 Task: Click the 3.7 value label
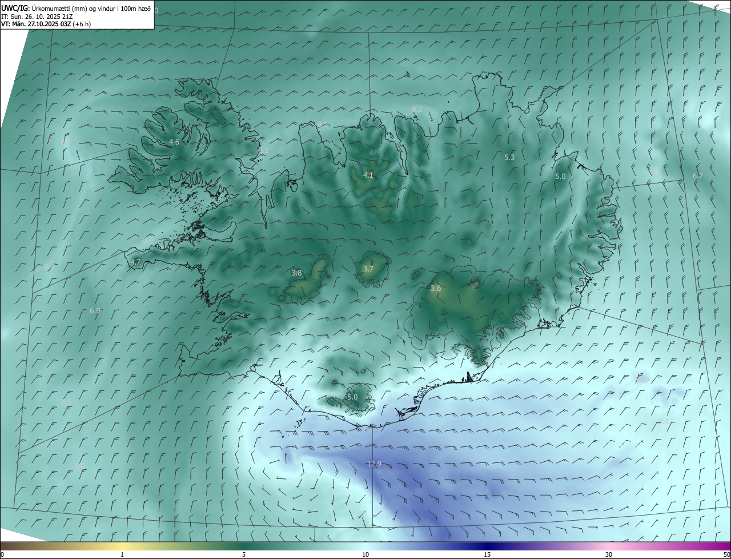click(x=368, y=269)
